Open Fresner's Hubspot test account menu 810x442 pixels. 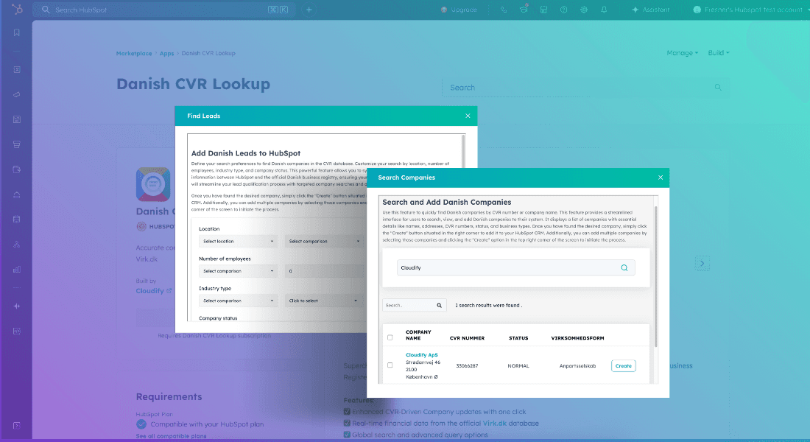[x=750, y=10]
